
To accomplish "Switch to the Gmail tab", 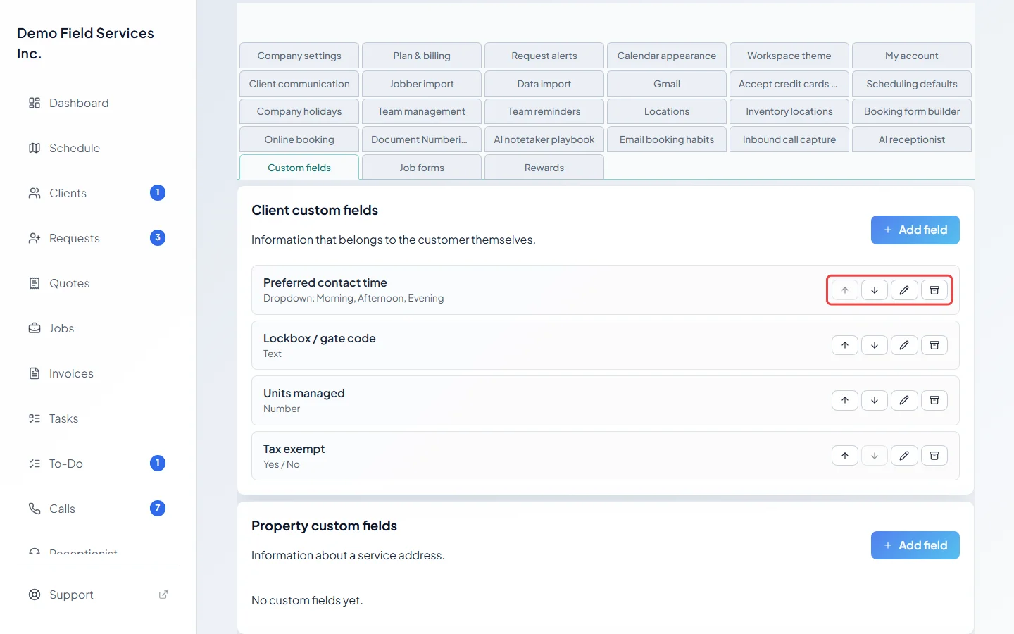I will (x=667, y=84).
